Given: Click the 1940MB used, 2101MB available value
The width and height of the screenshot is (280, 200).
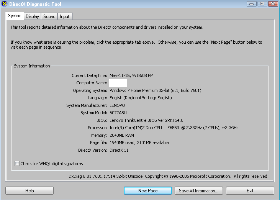Looking at the screenshot, I should click(x=139, y=143).
